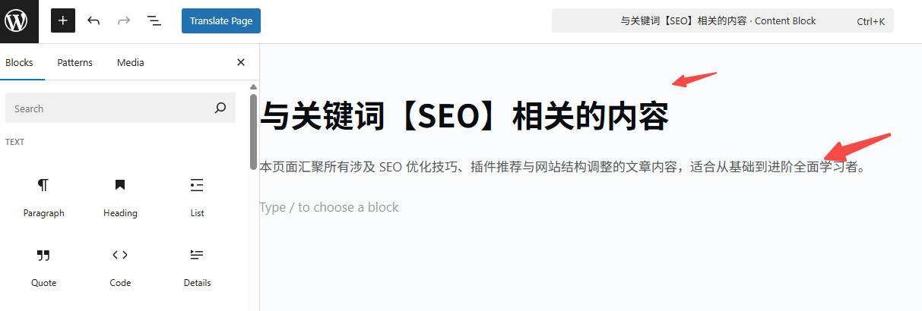Switch to the Patterns tab
This screenshot has width=922, height=311.
click(74, 63)
